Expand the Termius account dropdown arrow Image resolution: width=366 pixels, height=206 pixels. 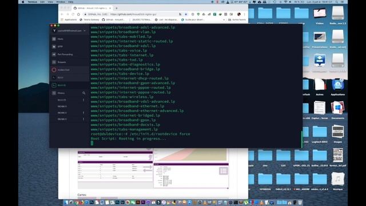click(85, 30)
